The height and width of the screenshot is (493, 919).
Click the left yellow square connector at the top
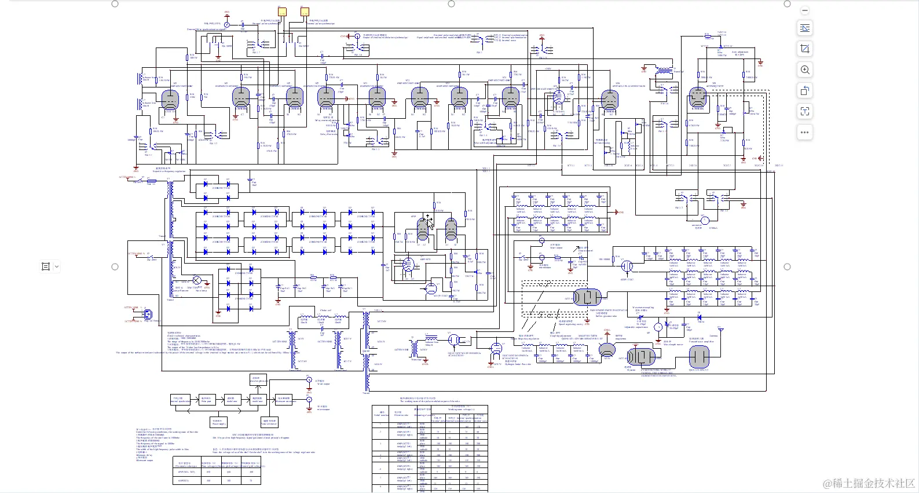[x=282, y=12]
